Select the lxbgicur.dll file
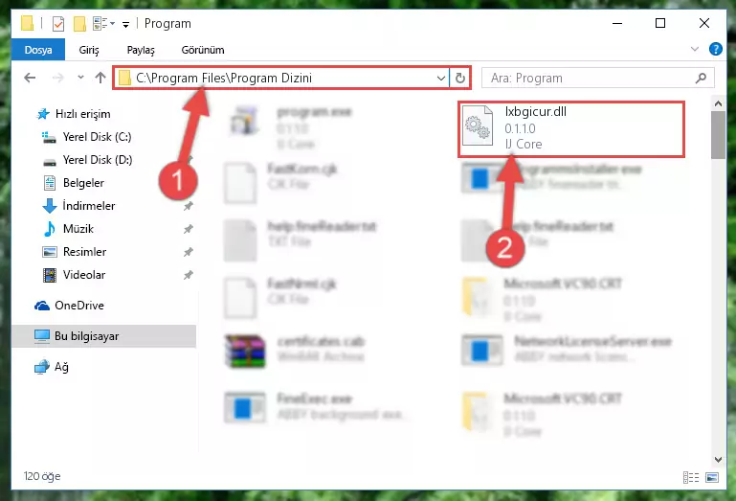 point(571,127)
